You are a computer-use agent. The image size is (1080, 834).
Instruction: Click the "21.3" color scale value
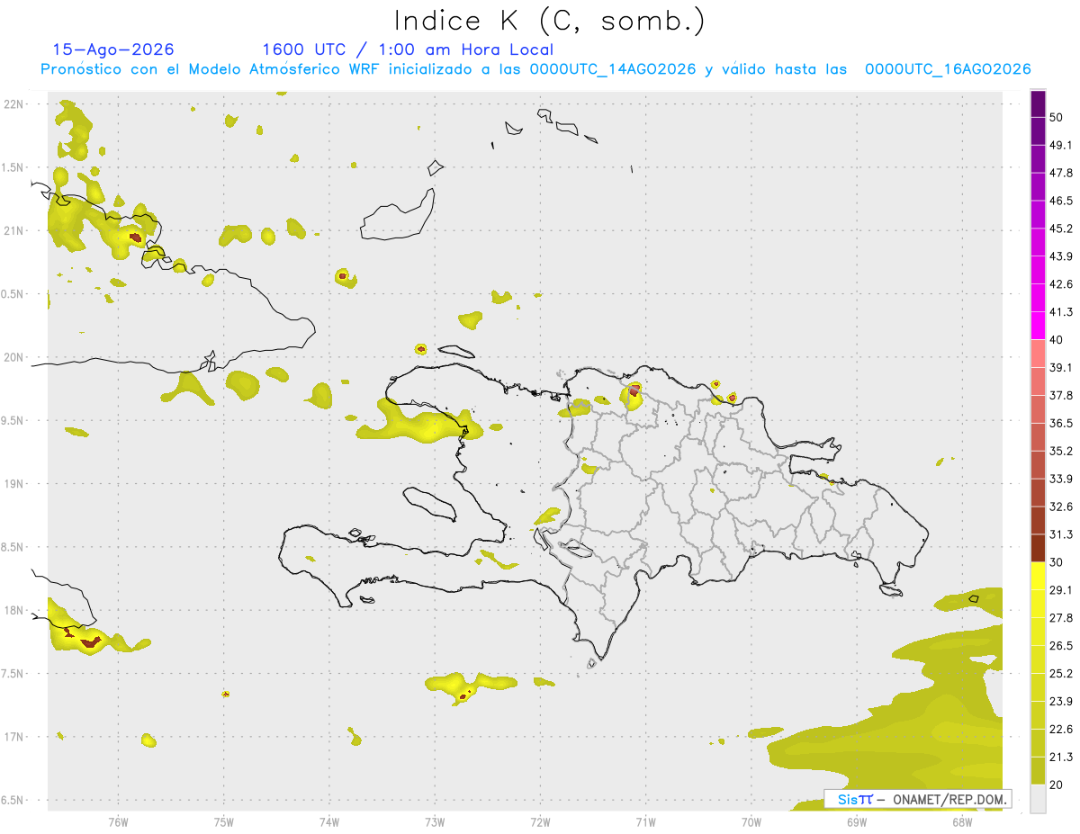1061,758
